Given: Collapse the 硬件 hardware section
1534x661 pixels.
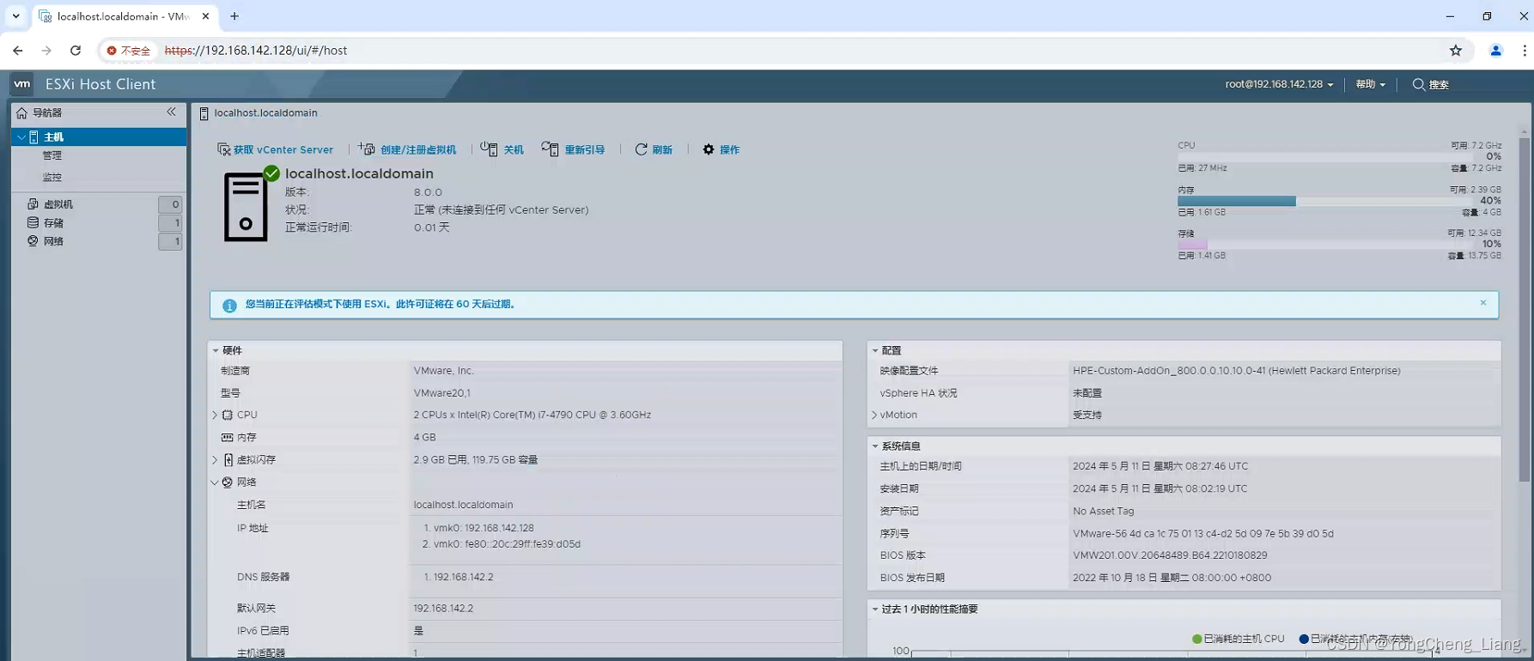Looking at the screenshot, I should point(216,350).
